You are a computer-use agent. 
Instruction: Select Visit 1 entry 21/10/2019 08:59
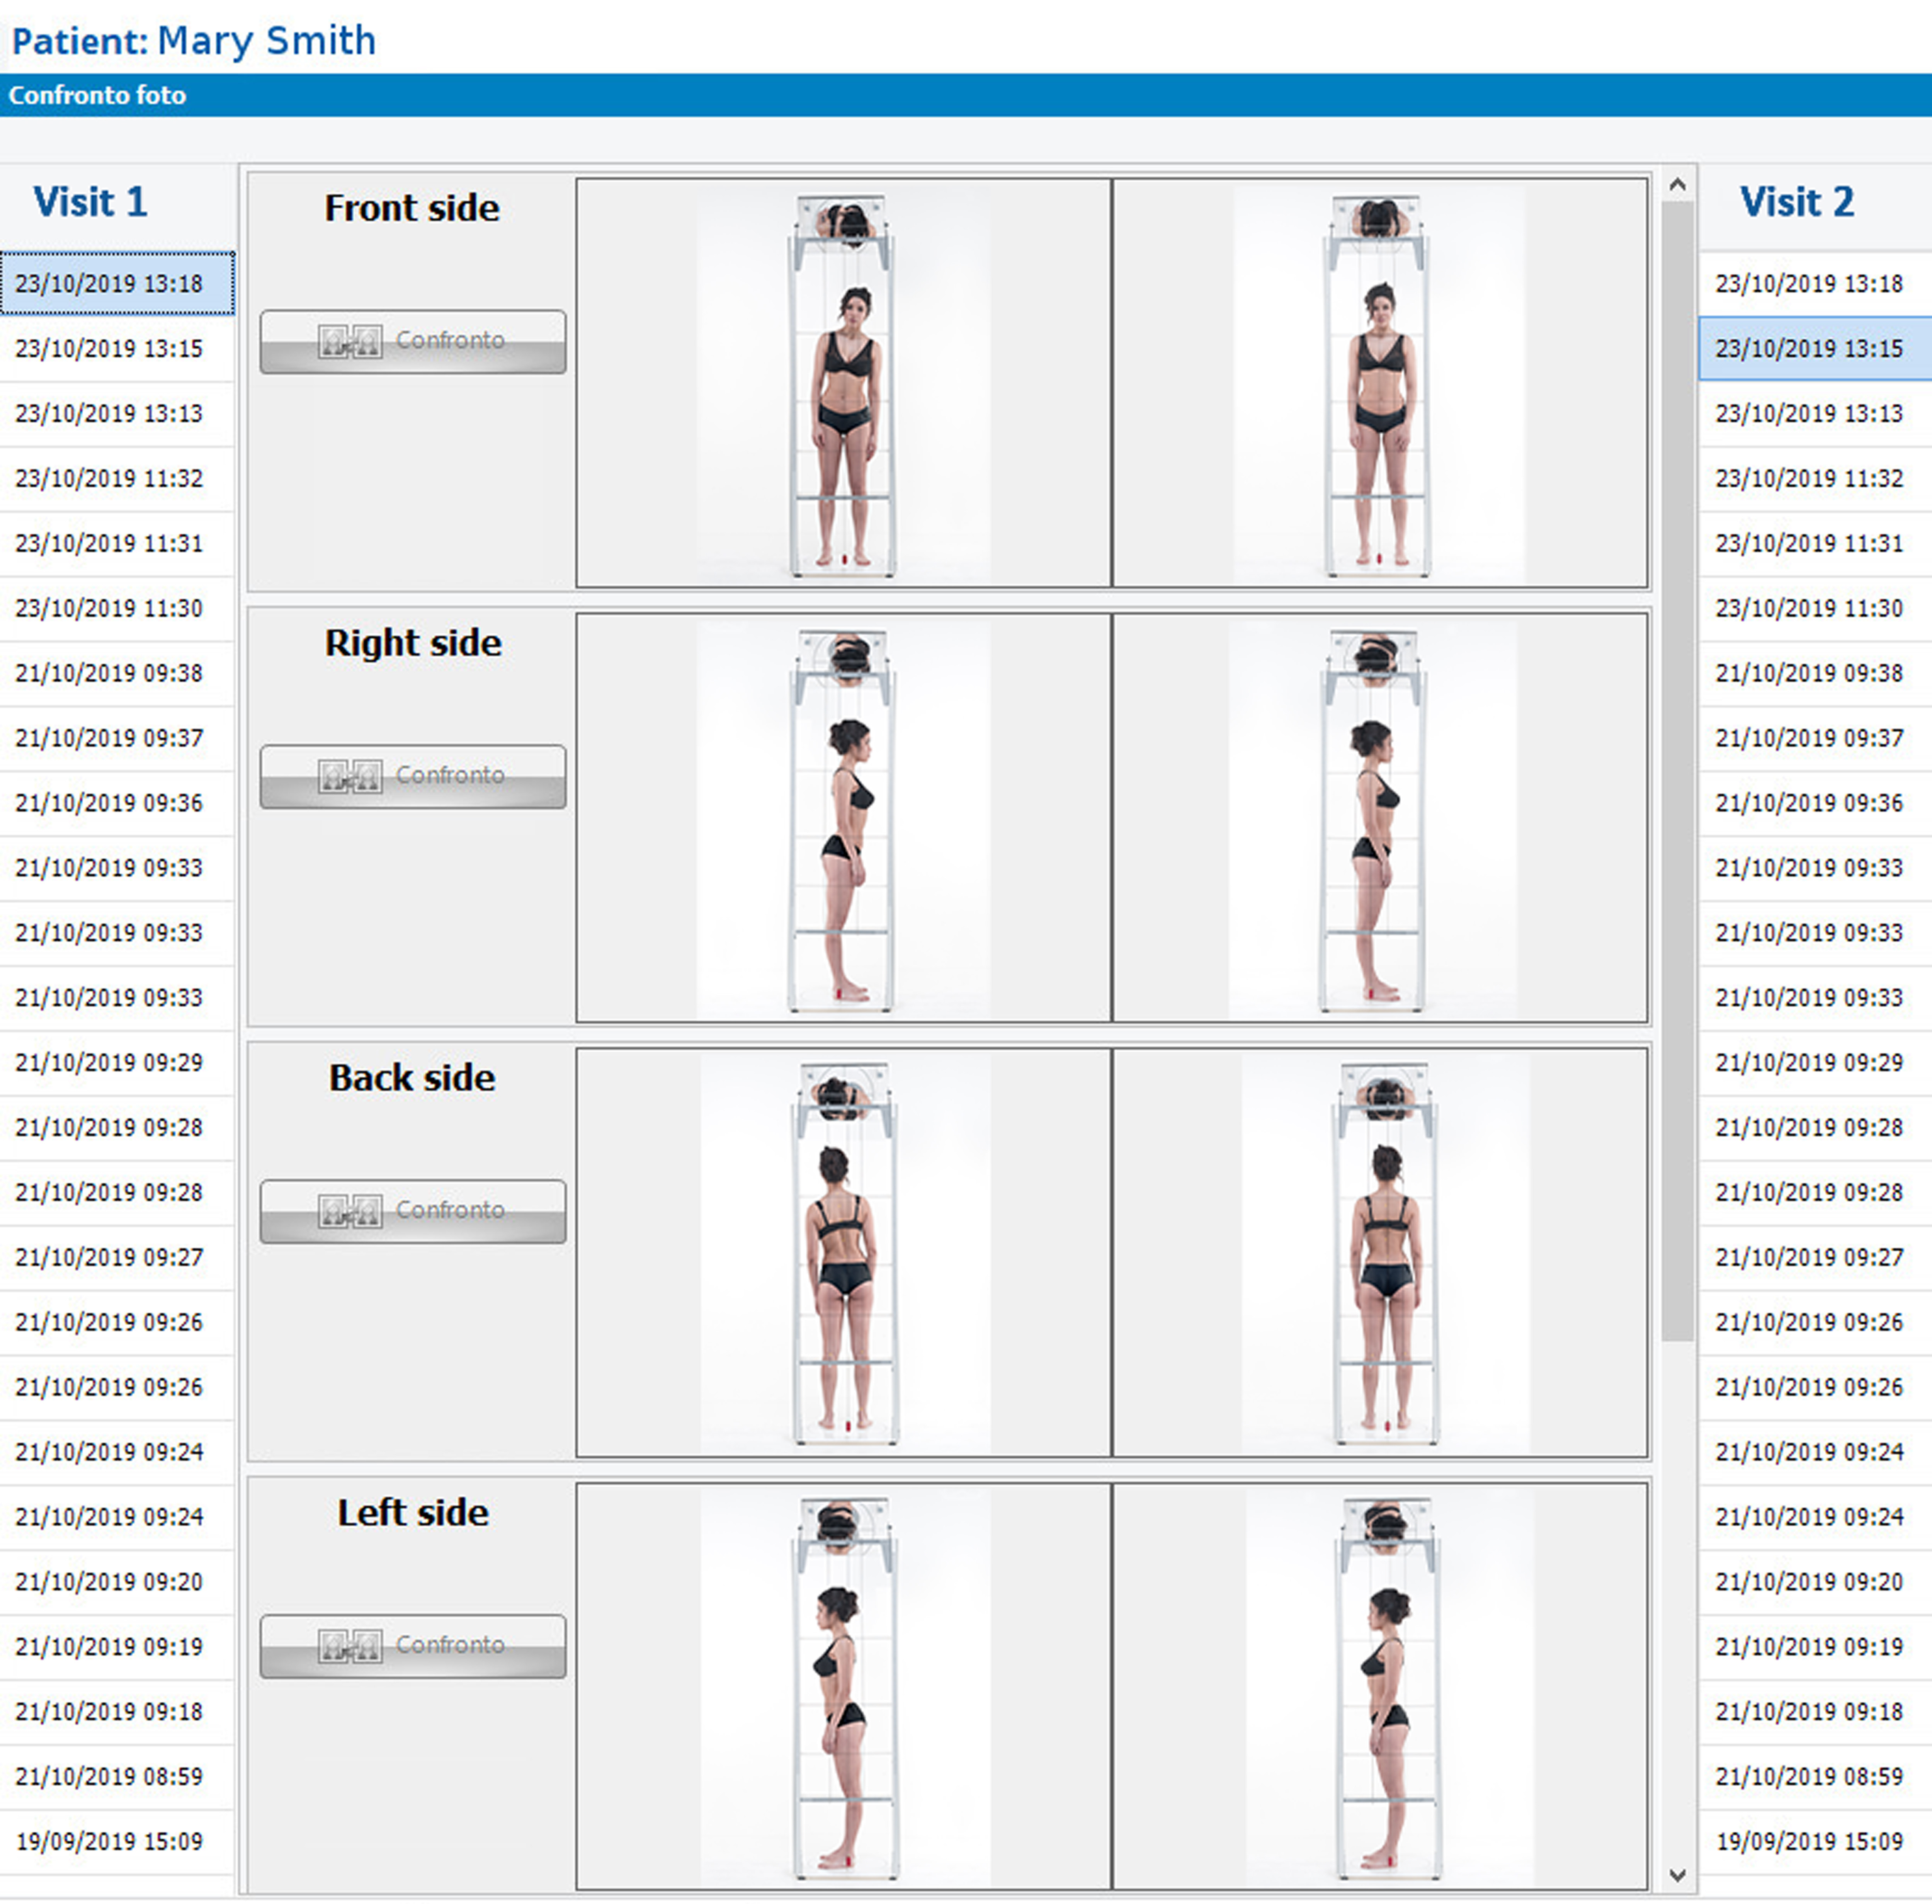point(109,1776)
